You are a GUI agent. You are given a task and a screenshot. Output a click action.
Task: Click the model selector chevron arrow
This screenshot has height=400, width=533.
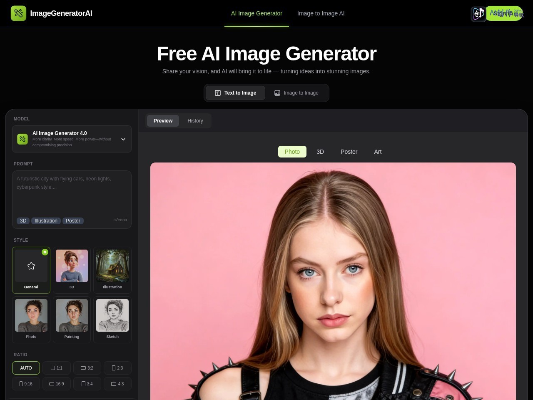coord(123,139)
